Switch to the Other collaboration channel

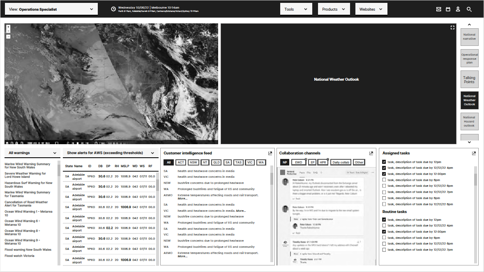tap(359, 163)
